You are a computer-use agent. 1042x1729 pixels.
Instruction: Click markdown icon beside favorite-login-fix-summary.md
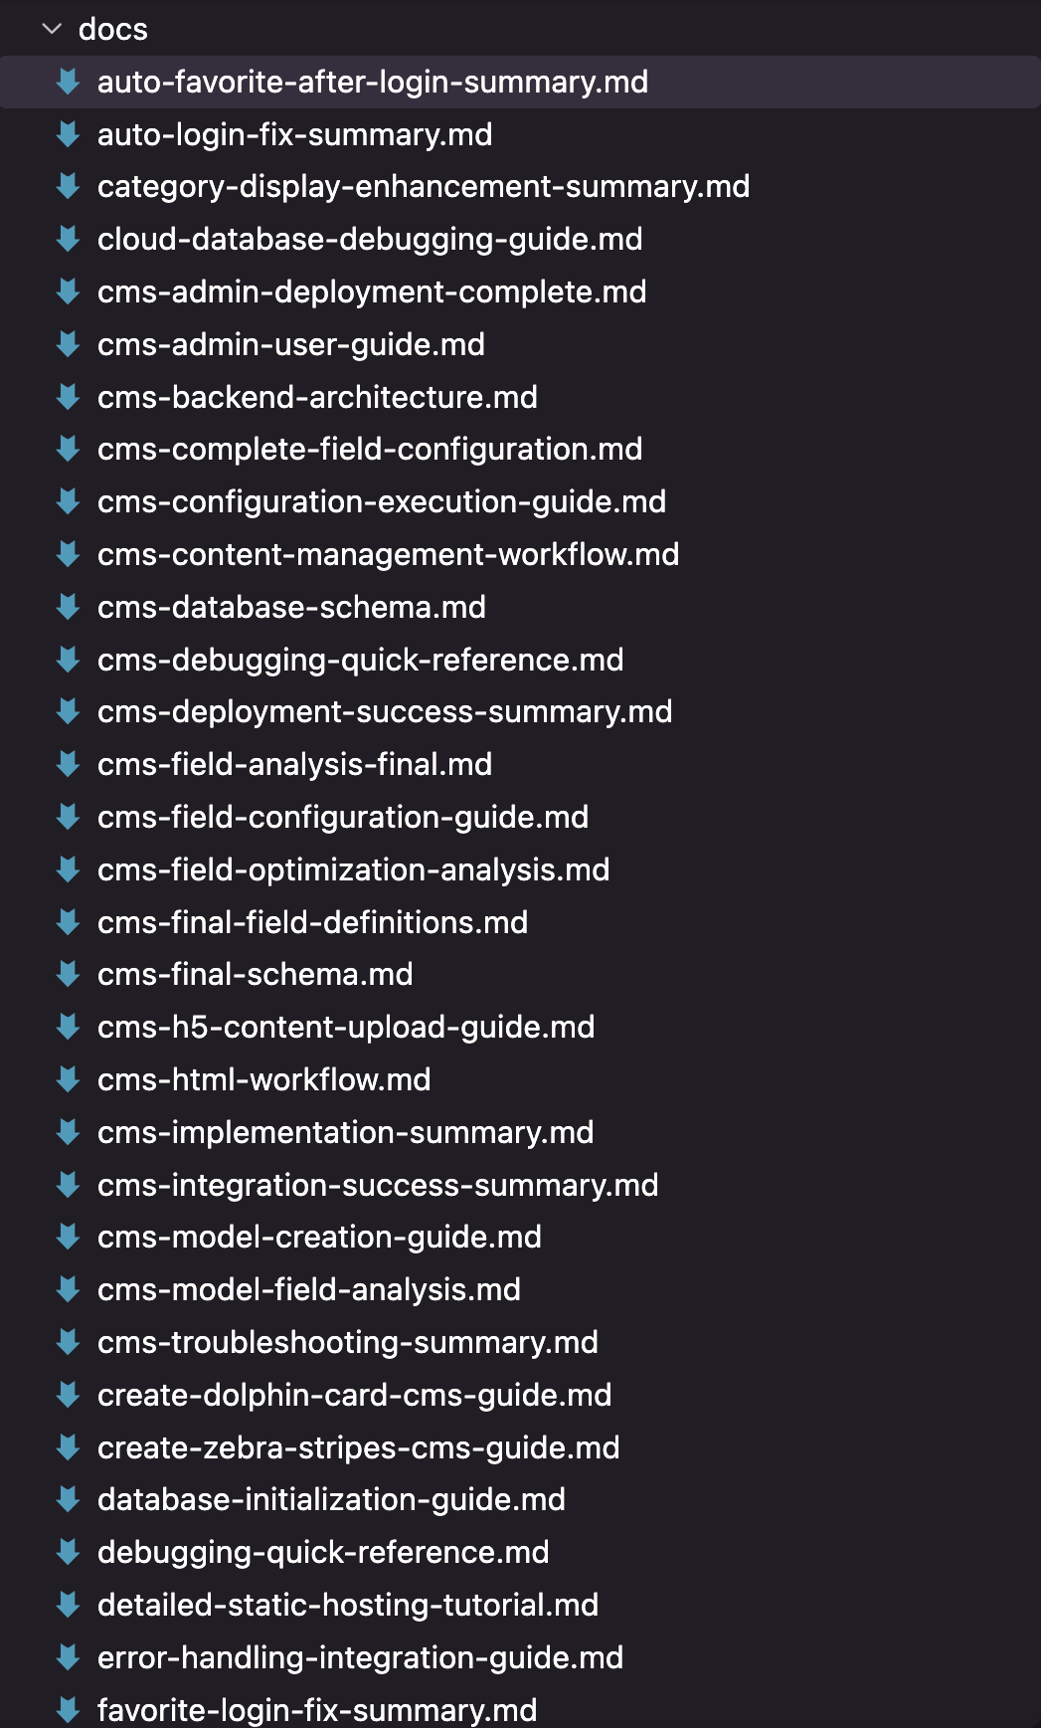click(69, 1710)
